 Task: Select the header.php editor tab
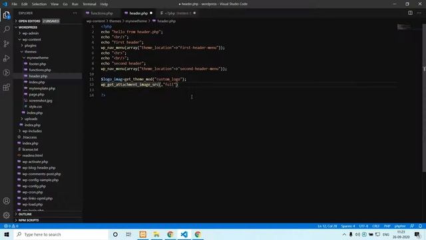point(138,13)
